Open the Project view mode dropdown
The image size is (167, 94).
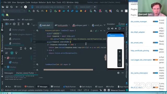pyautogui.click(x=8, y=24)
